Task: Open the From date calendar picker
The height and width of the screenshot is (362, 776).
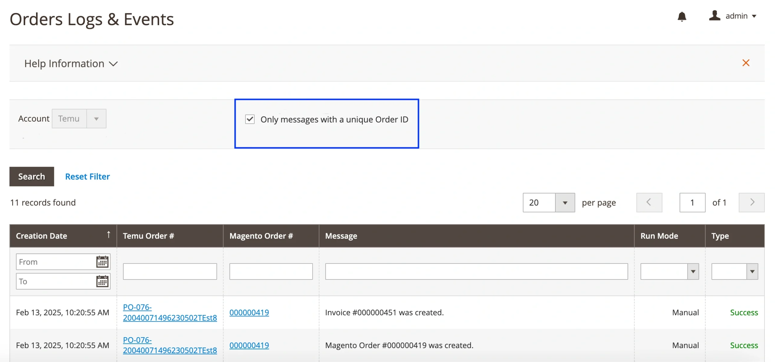Action: 102,262
